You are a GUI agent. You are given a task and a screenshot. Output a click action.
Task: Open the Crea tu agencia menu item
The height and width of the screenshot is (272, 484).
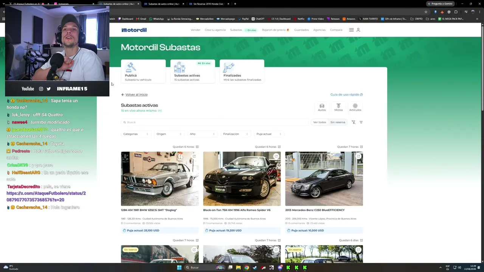pos(215,30)
